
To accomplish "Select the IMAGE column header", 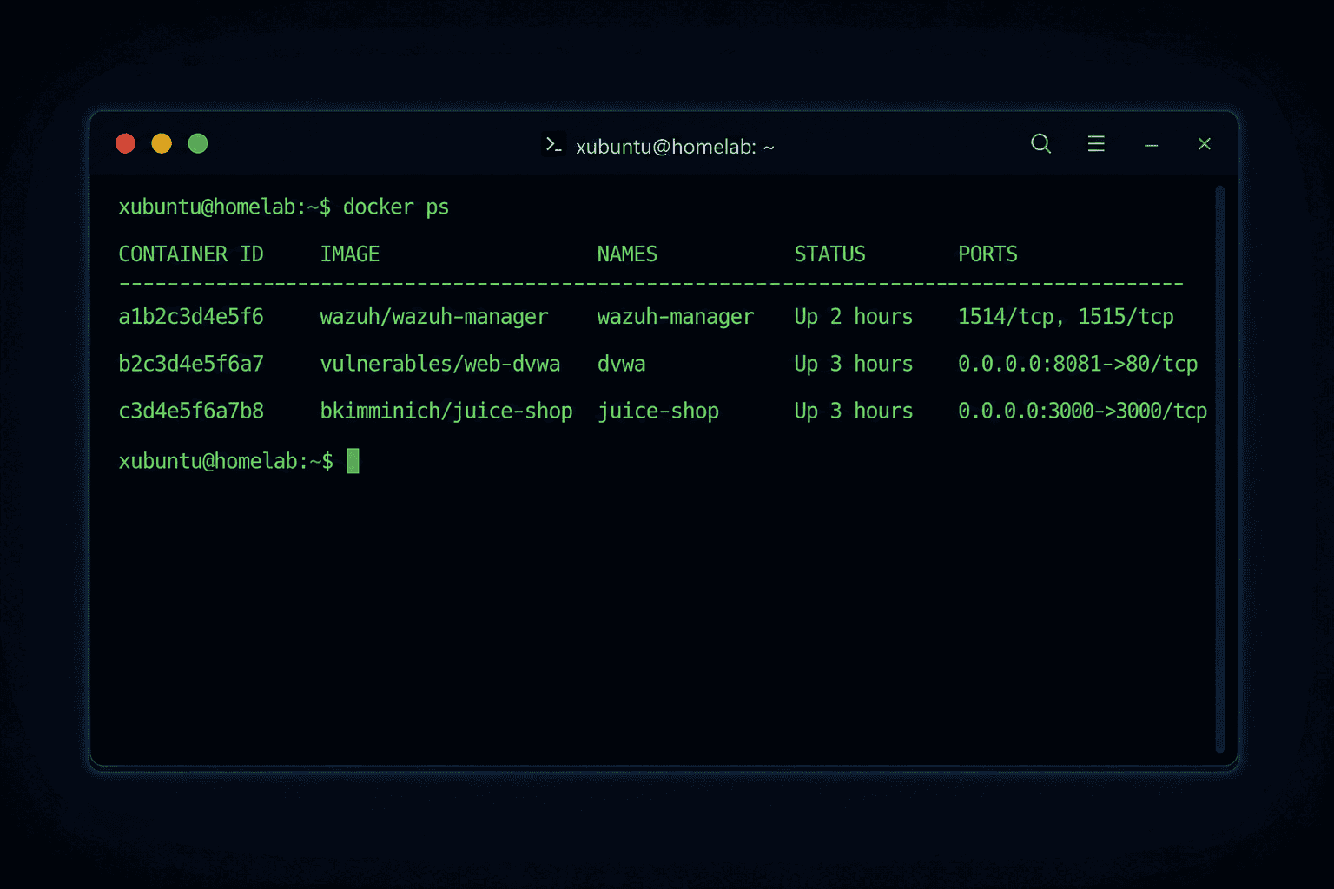I will (x=350, y=254).
